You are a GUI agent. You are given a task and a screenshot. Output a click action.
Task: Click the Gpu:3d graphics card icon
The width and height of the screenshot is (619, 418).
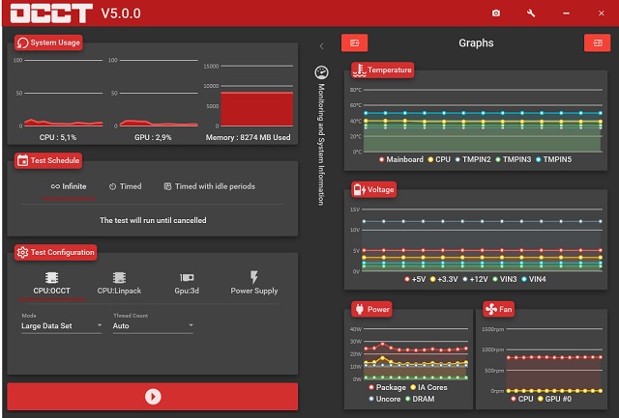(187, 278)
